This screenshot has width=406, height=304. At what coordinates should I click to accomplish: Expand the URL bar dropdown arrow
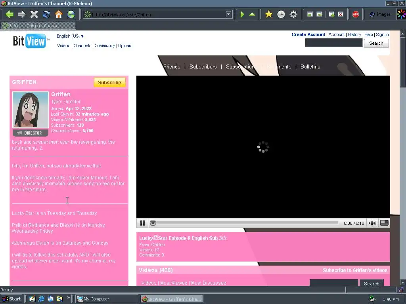[x=228, y=14]
